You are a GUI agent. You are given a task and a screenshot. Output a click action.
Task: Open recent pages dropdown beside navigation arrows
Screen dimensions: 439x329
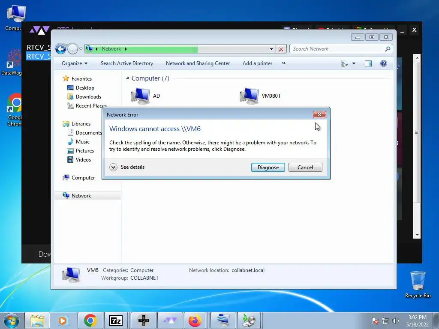(x=81, y=49)
